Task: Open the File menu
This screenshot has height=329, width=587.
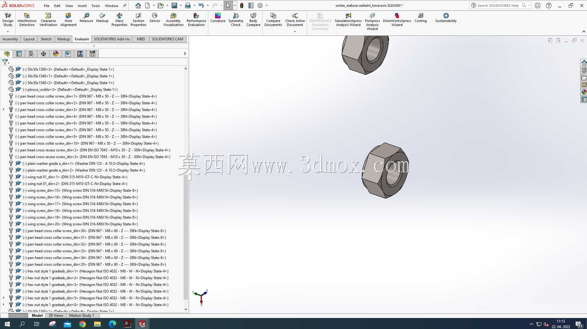Action: click(x=47, y=6)
